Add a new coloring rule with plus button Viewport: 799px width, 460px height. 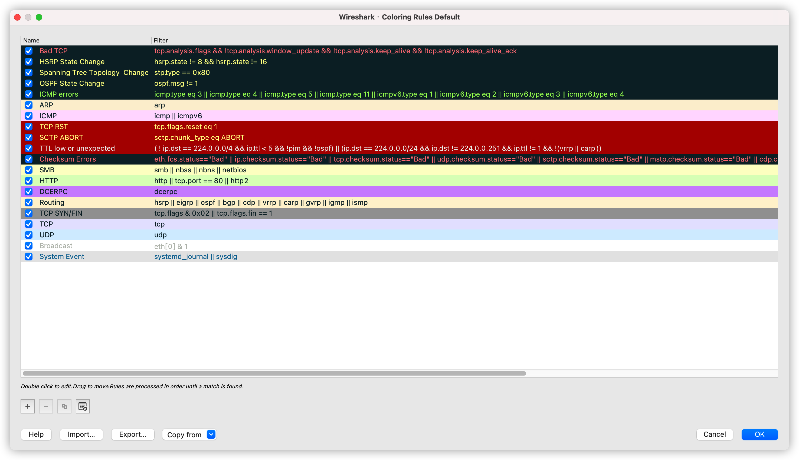point(28,406)
